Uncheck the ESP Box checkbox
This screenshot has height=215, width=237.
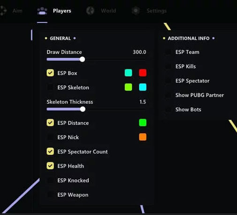point(50,73)
